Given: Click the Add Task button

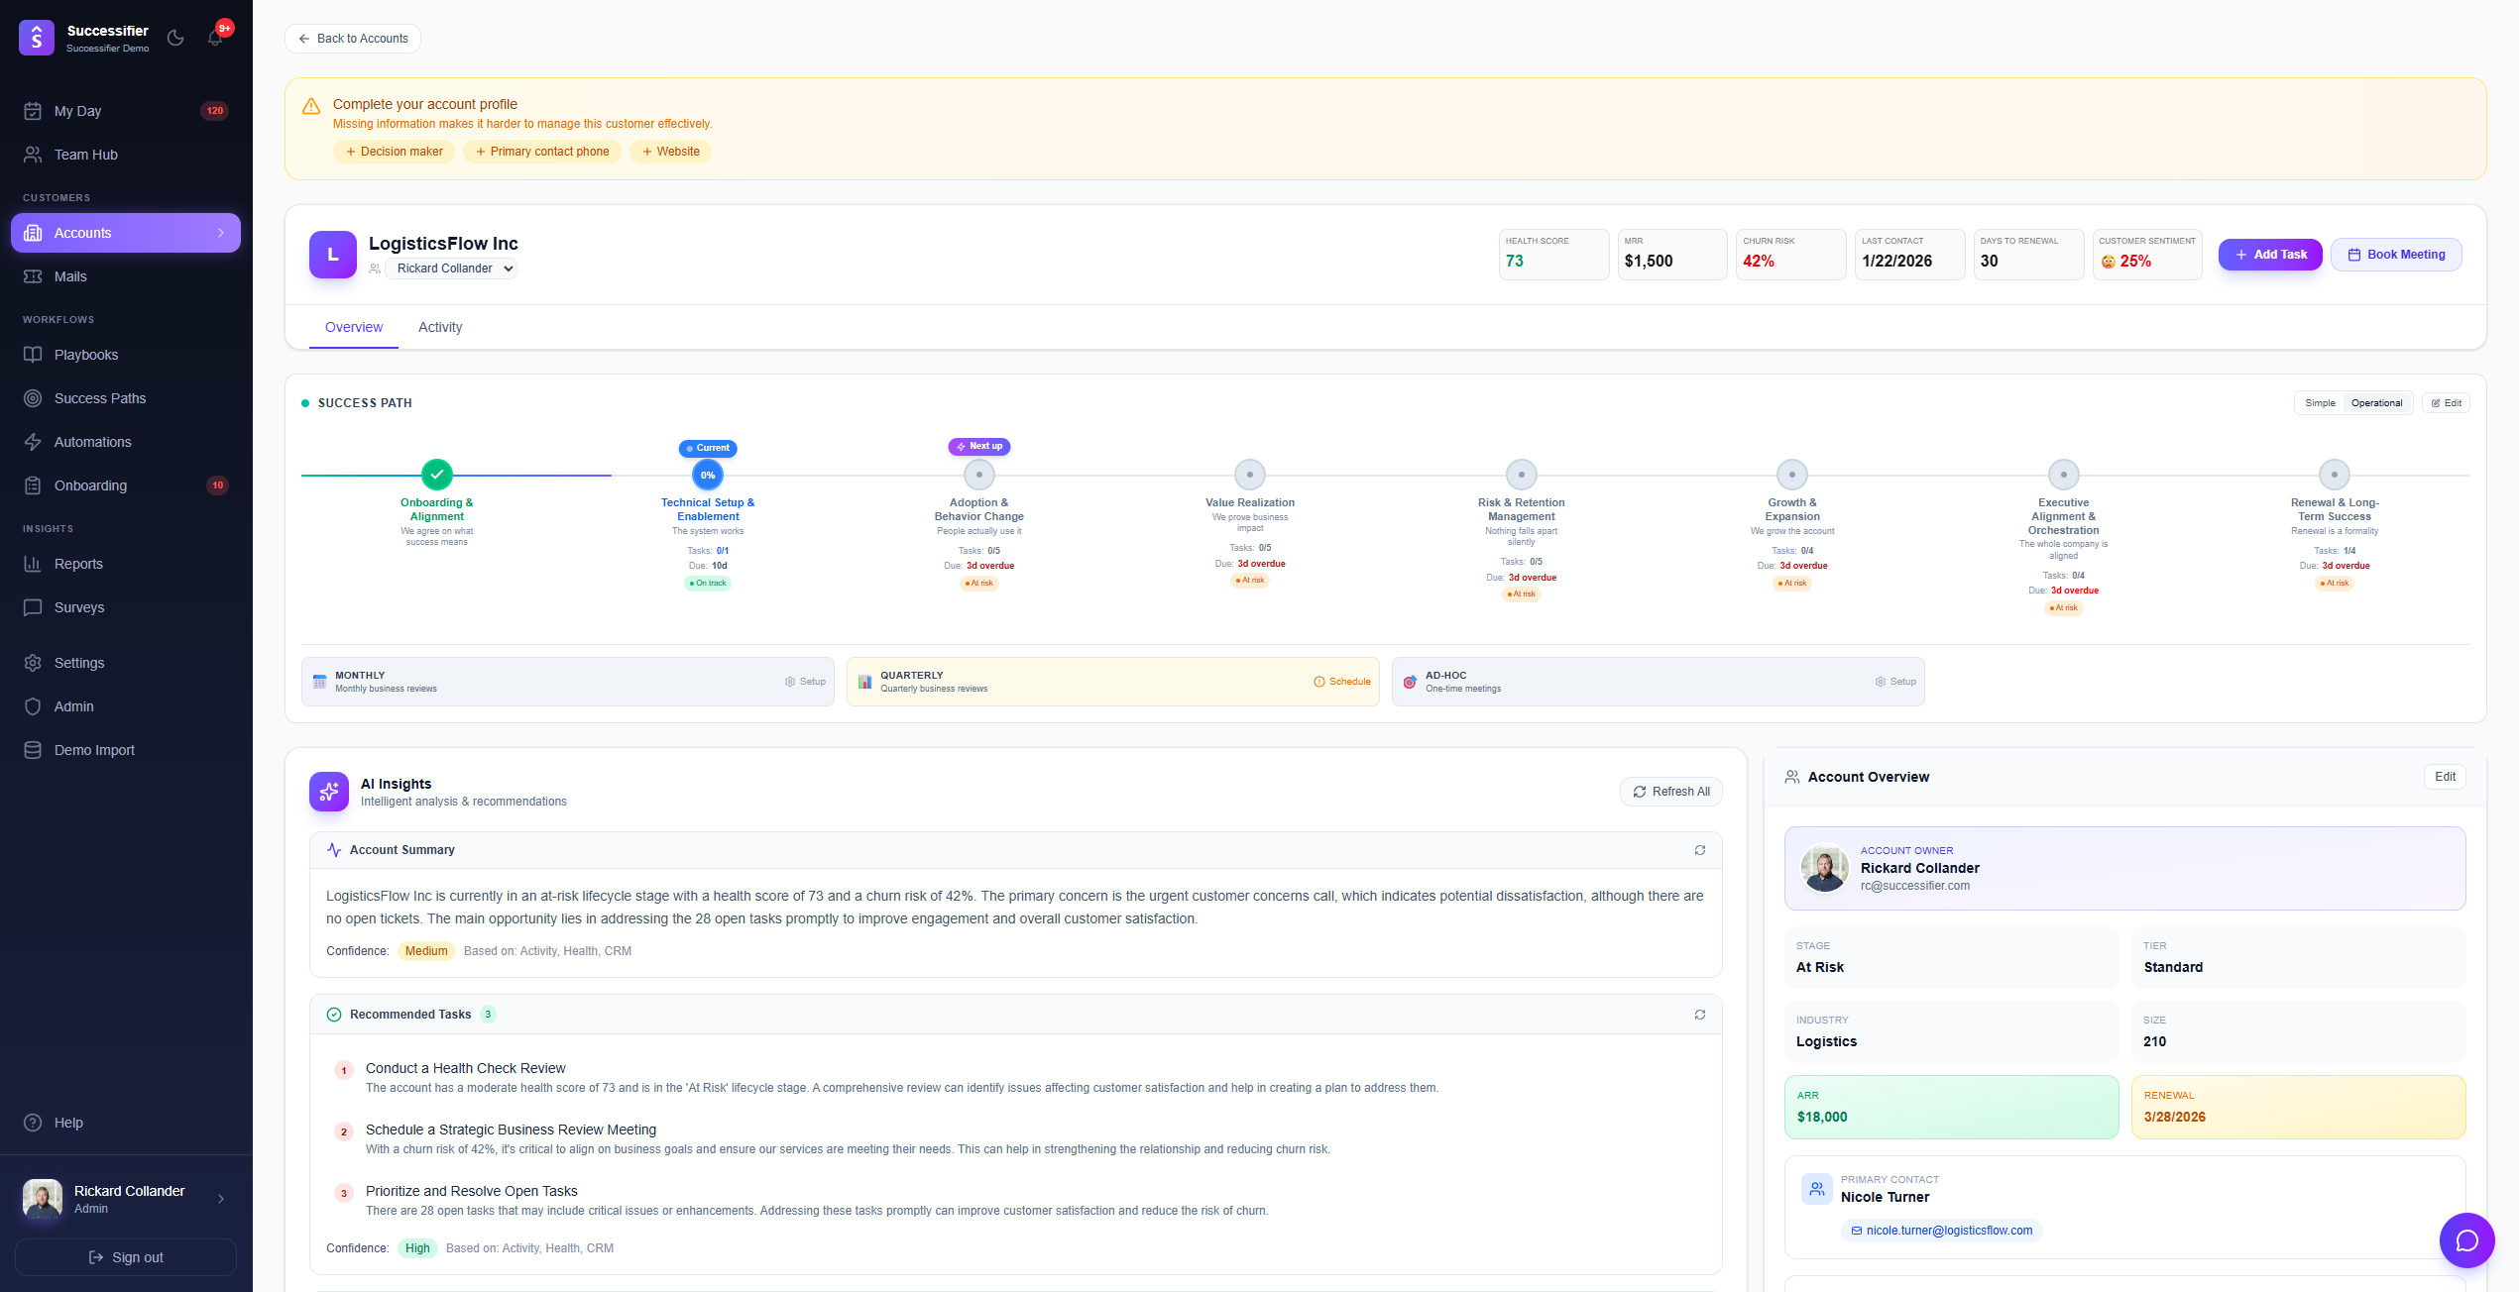Looking at the screenshot, I should tap(2270, 255).
